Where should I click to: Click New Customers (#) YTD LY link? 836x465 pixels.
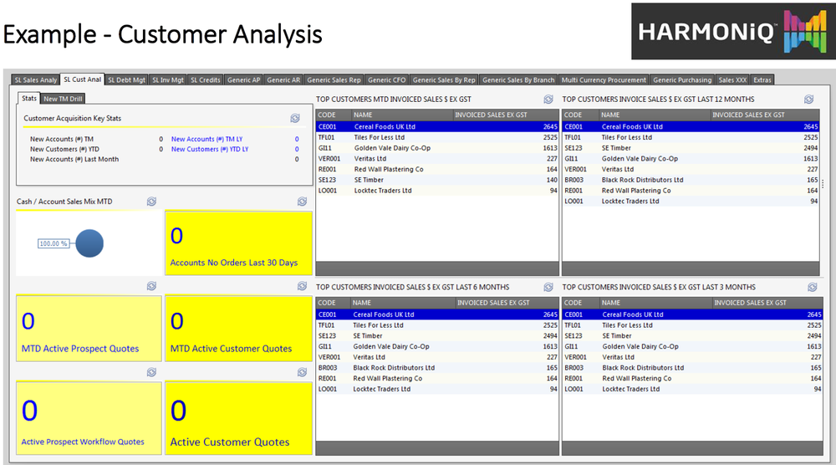[210, 150]
